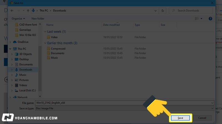Collapse Earlier this month (3) group

[x=45, y=43]
